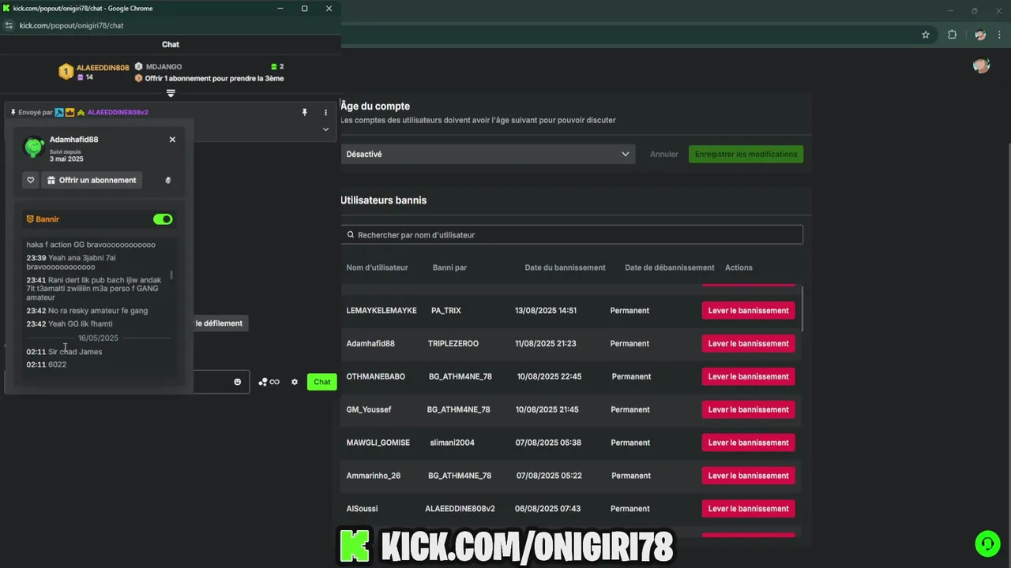Image resolution: width=1011 pixels, height=568 pixels.
Task: Click the search magnifier icon
Action: click(x=351, y=235)
